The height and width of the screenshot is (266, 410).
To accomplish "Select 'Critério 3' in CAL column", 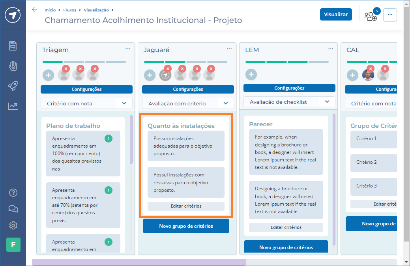I will pos(374,186).
